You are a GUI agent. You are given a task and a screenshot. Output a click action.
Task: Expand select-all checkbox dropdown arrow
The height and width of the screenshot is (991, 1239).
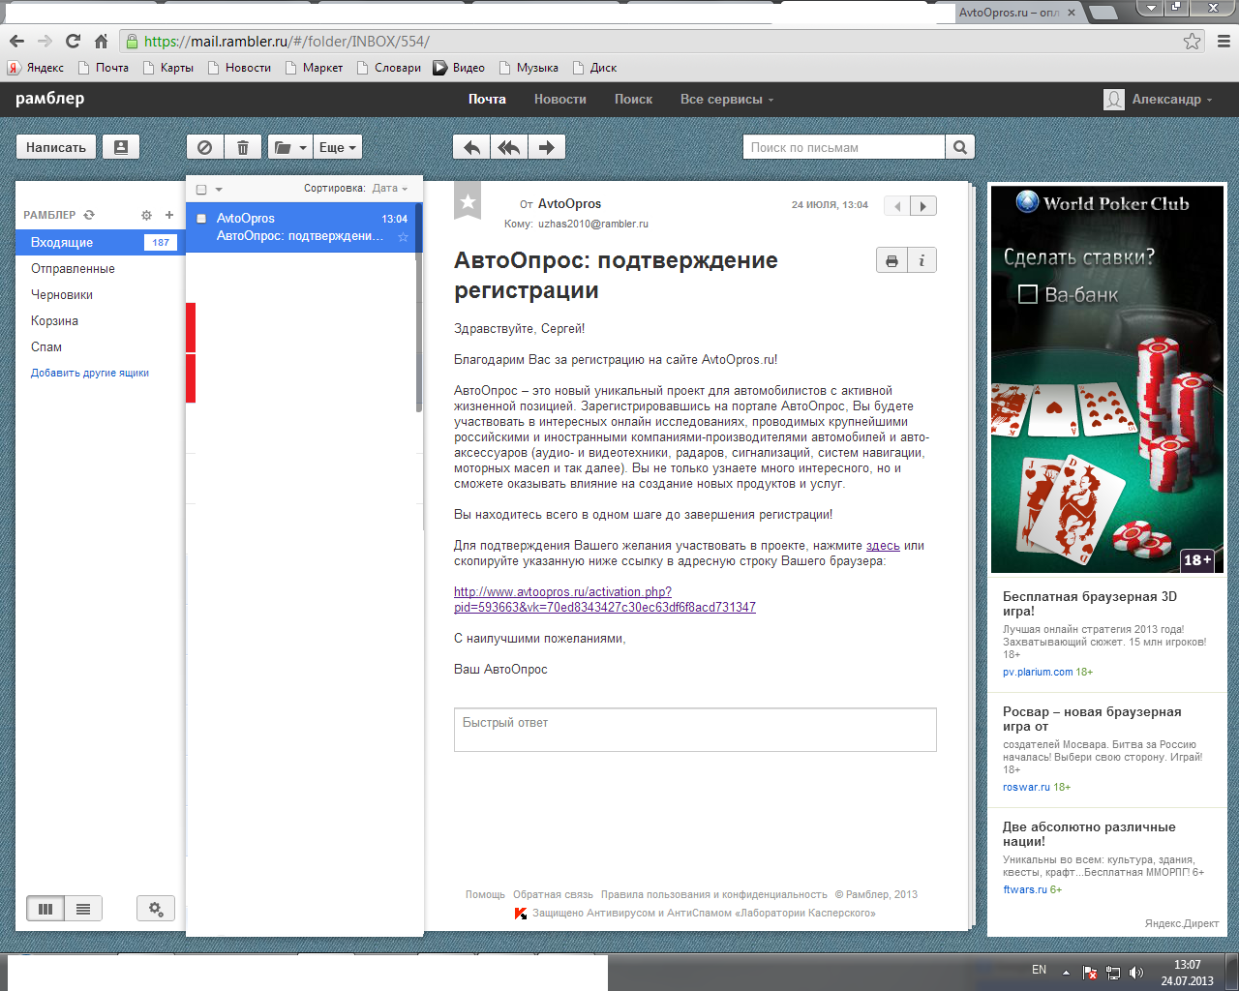(219, 189)
